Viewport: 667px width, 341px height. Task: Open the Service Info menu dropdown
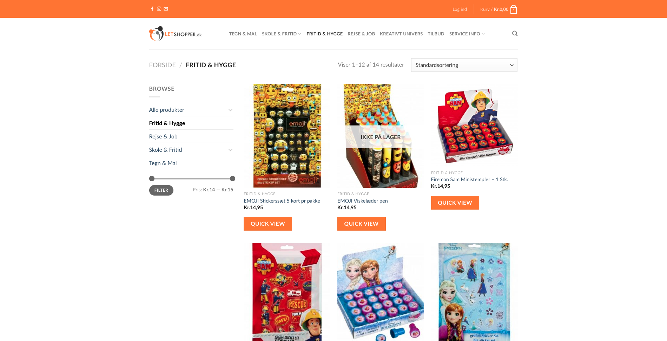[467, 34]
